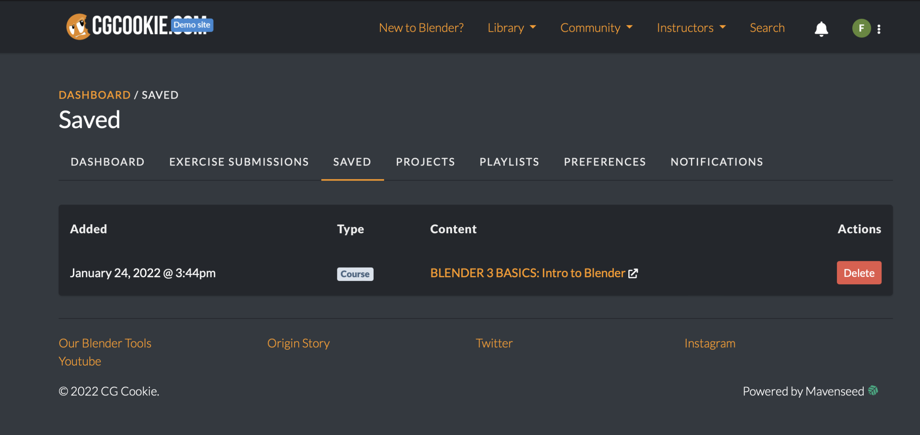Open the New to Blender? link
Viewport: 920px width, 435px height.
tap(421, 28)
